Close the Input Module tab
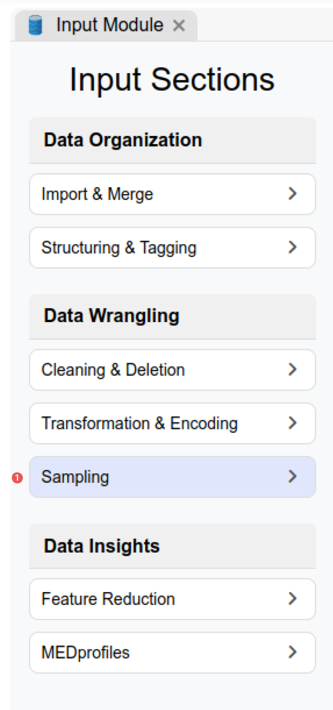The image size is (333, 710). [179, 26]
